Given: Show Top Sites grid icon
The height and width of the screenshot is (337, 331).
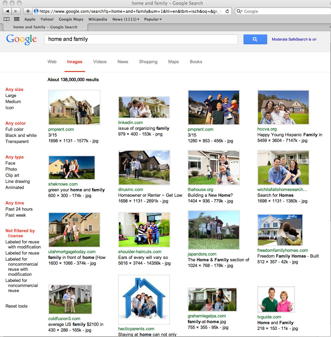Looking at the screenshot, I should (17, 19).
